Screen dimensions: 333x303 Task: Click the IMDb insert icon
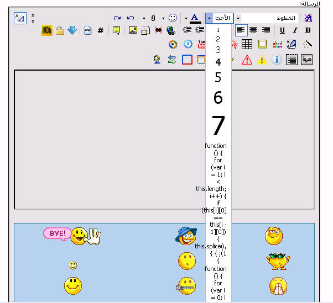[x=46, y=30]
